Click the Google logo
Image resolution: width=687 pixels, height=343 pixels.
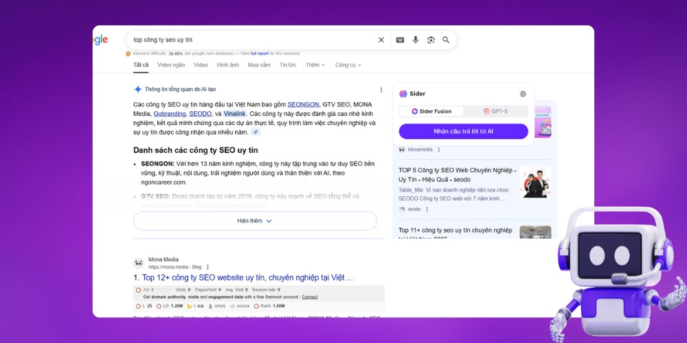click(x=100, y=40)
